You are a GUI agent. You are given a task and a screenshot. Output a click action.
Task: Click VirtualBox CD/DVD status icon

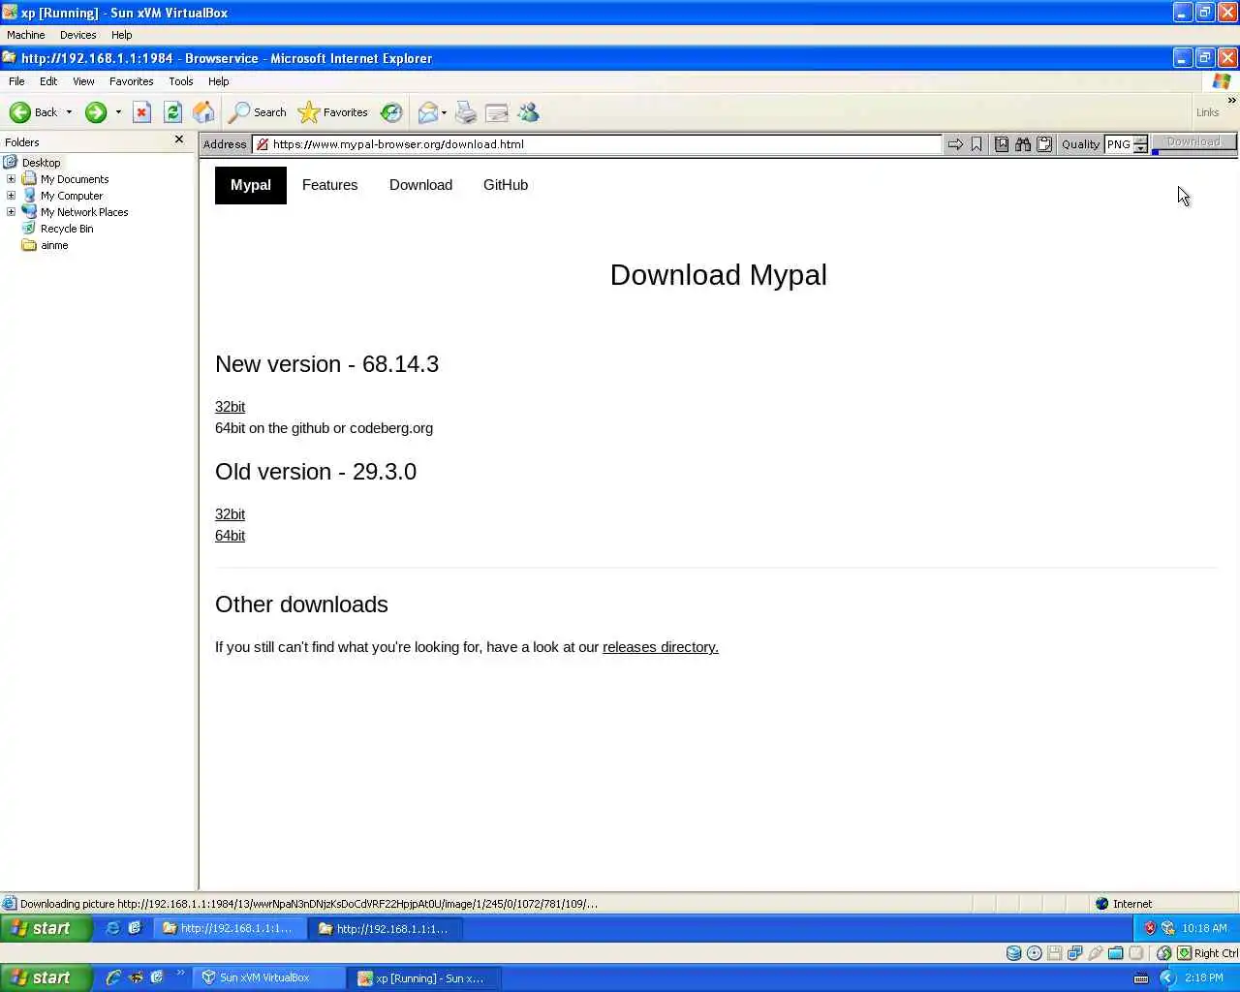coord(1034,953)
